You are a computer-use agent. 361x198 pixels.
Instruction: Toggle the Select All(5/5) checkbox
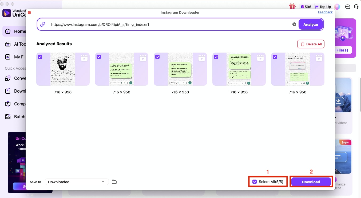click(254, 182)
